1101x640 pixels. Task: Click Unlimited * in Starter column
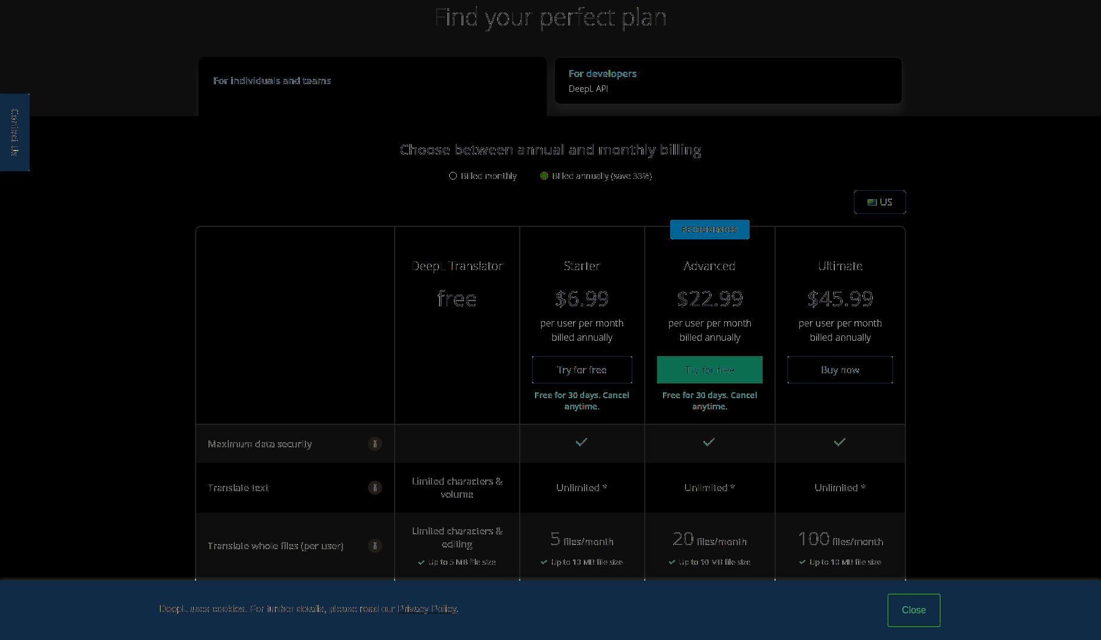pyautogui.click(x=582, y=488)
